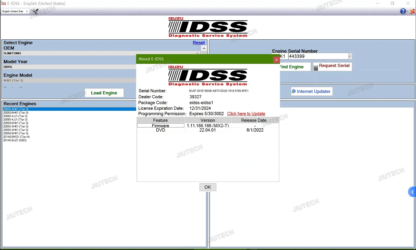Follow the Click here to Update link
The image size is (416, 250).
[x=246, y=114]
